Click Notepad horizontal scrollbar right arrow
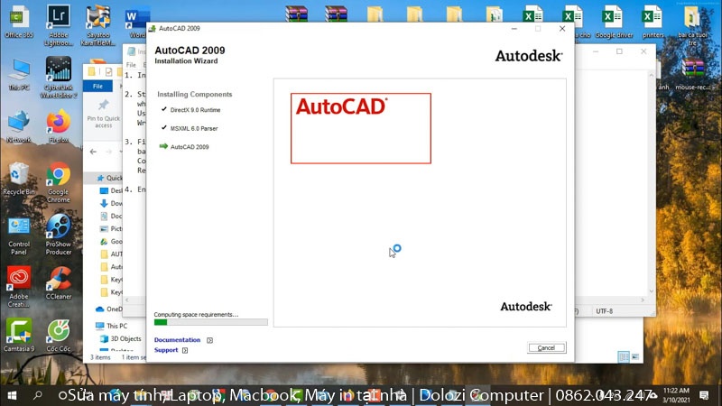The width and height of the screenshot is (722, 406). [643, 300]
